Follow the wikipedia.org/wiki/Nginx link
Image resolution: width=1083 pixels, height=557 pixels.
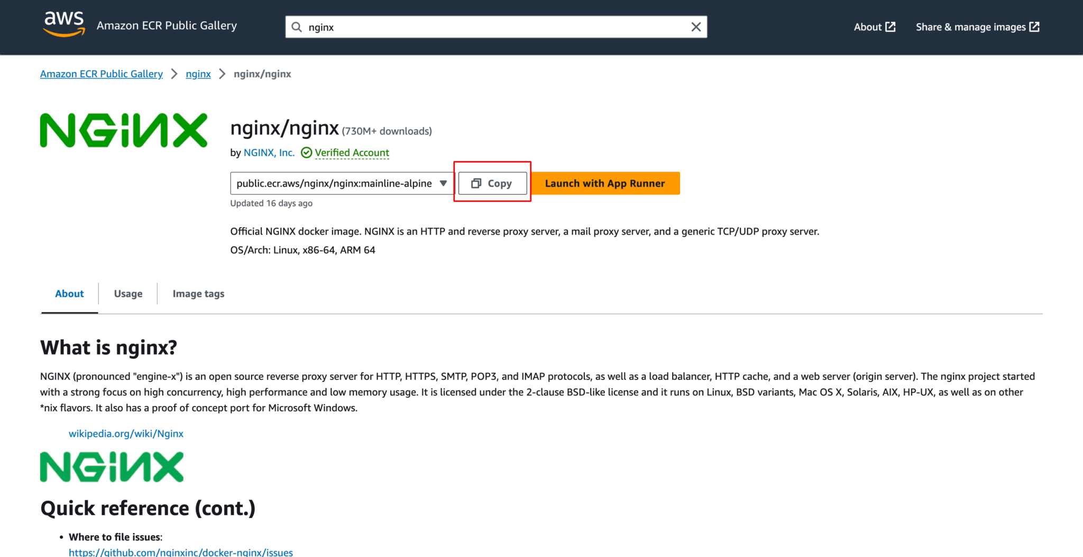pyautogui.click(x=125, y=433)
